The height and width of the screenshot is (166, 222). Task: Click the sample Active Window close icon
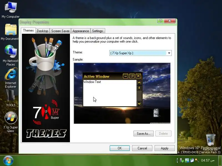138,76
